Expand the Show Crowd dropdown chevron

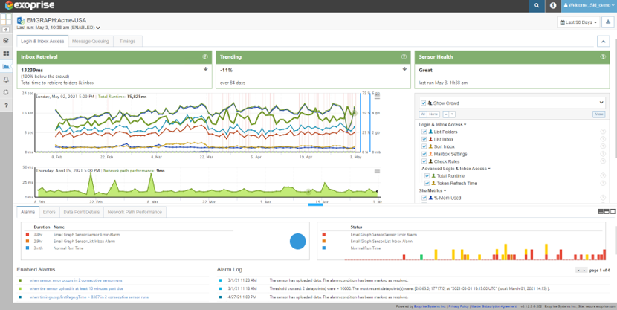[x=601, y=103]
